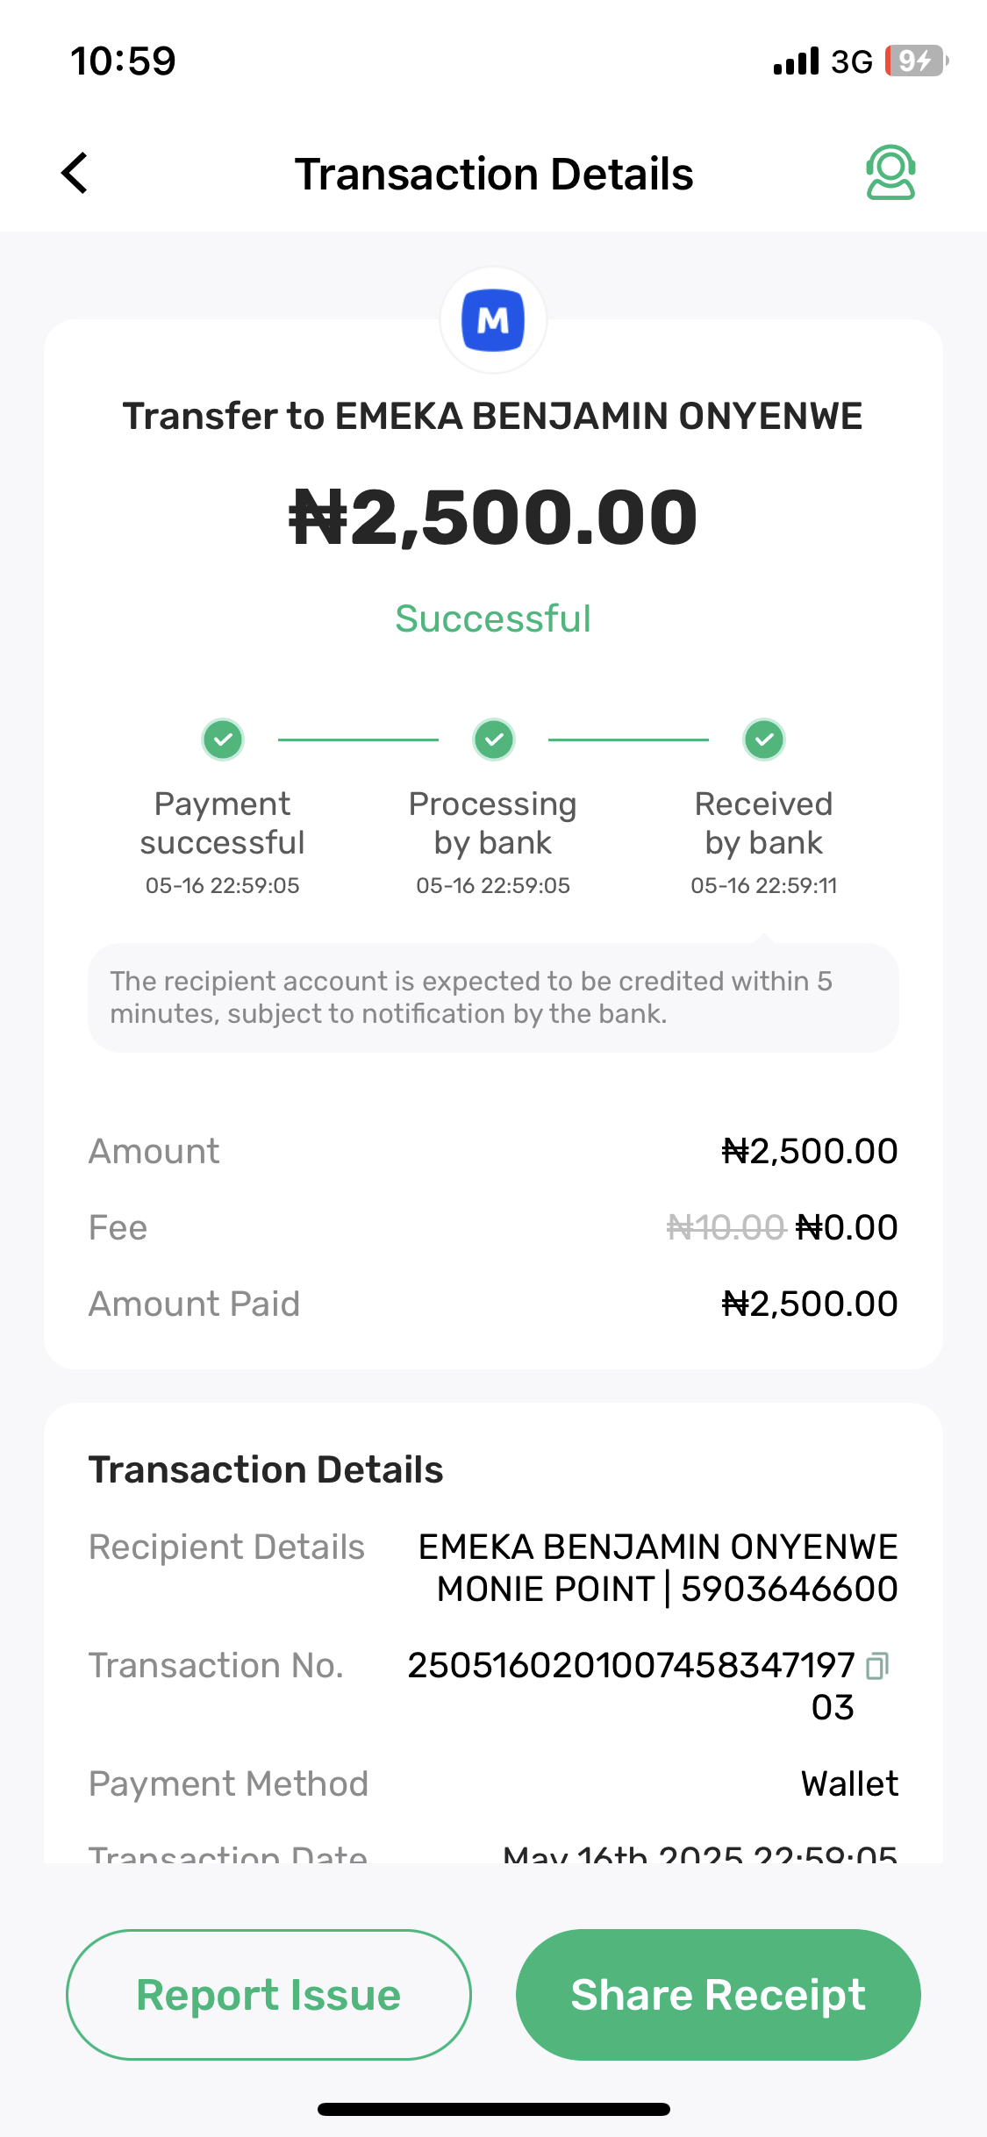This screenshot has width=987, height=2137.
Task: Tap the cellular signal bars
Action: click(796, 61)
